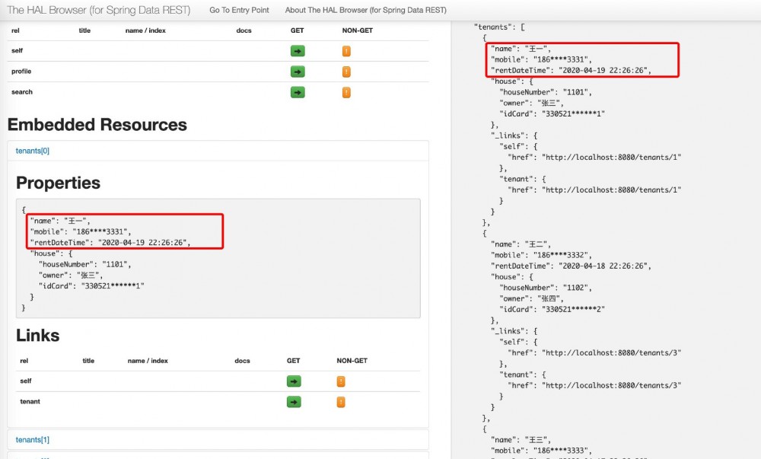
Task: Click the orange NON-GET button for the top self link
Action: click(346, 51)
